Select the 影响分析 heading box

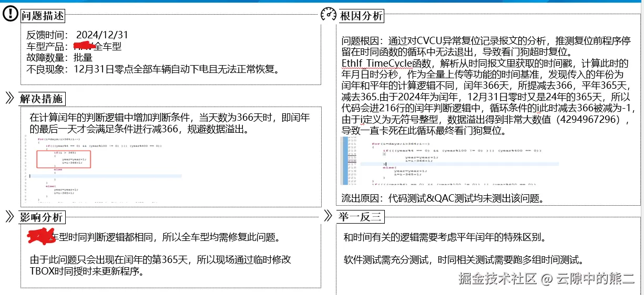[x=43, y=217]
